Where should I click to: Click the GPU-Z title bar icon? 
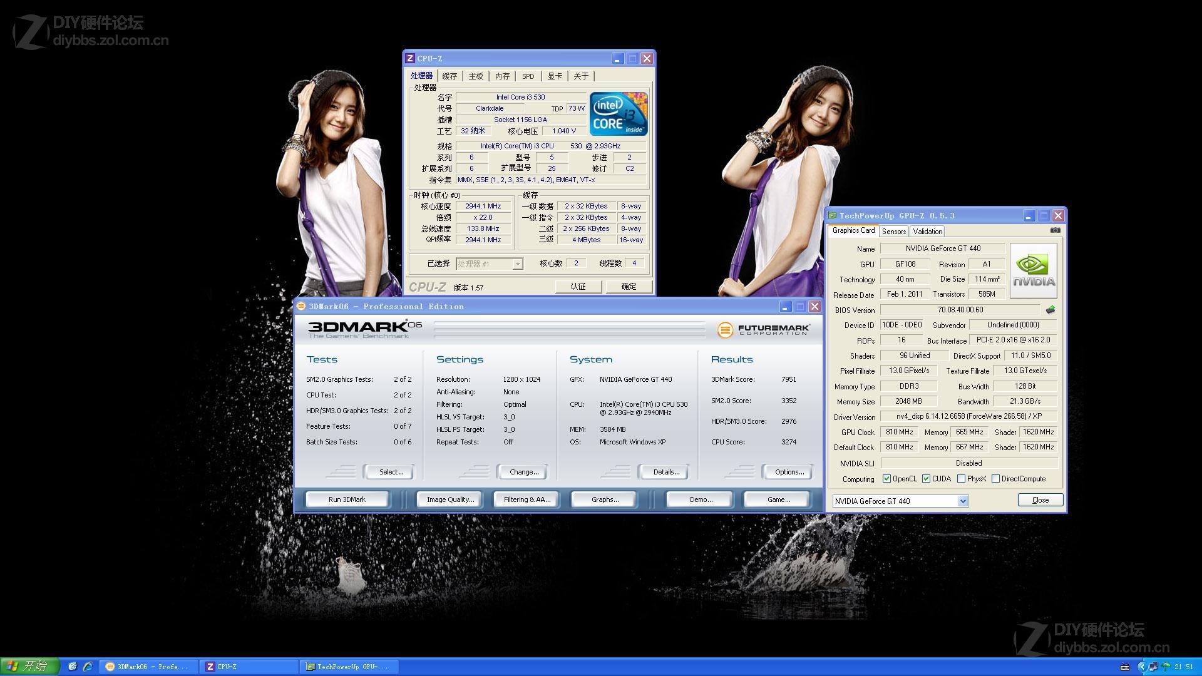(832, 215)
